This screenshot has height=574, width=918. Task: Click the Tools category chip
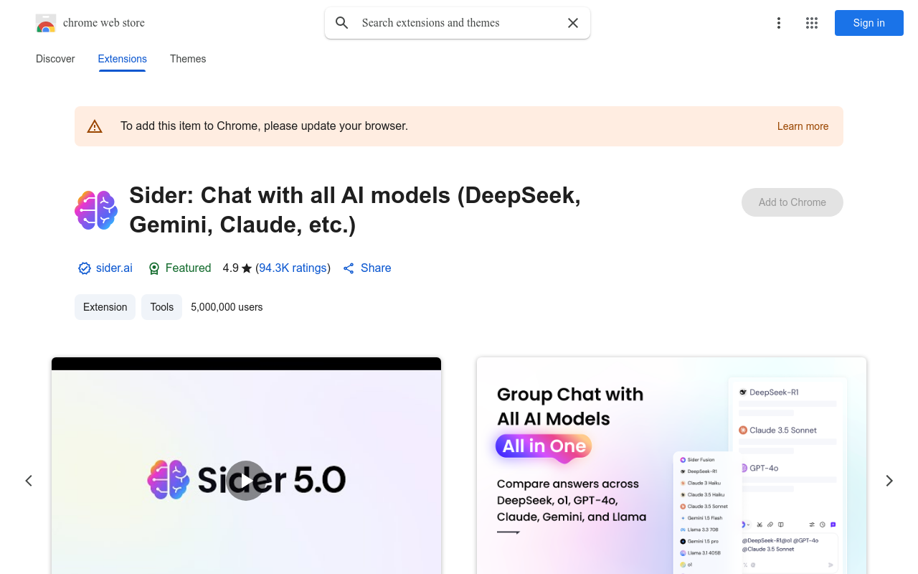pyautogui.click(x=162, y=307)
